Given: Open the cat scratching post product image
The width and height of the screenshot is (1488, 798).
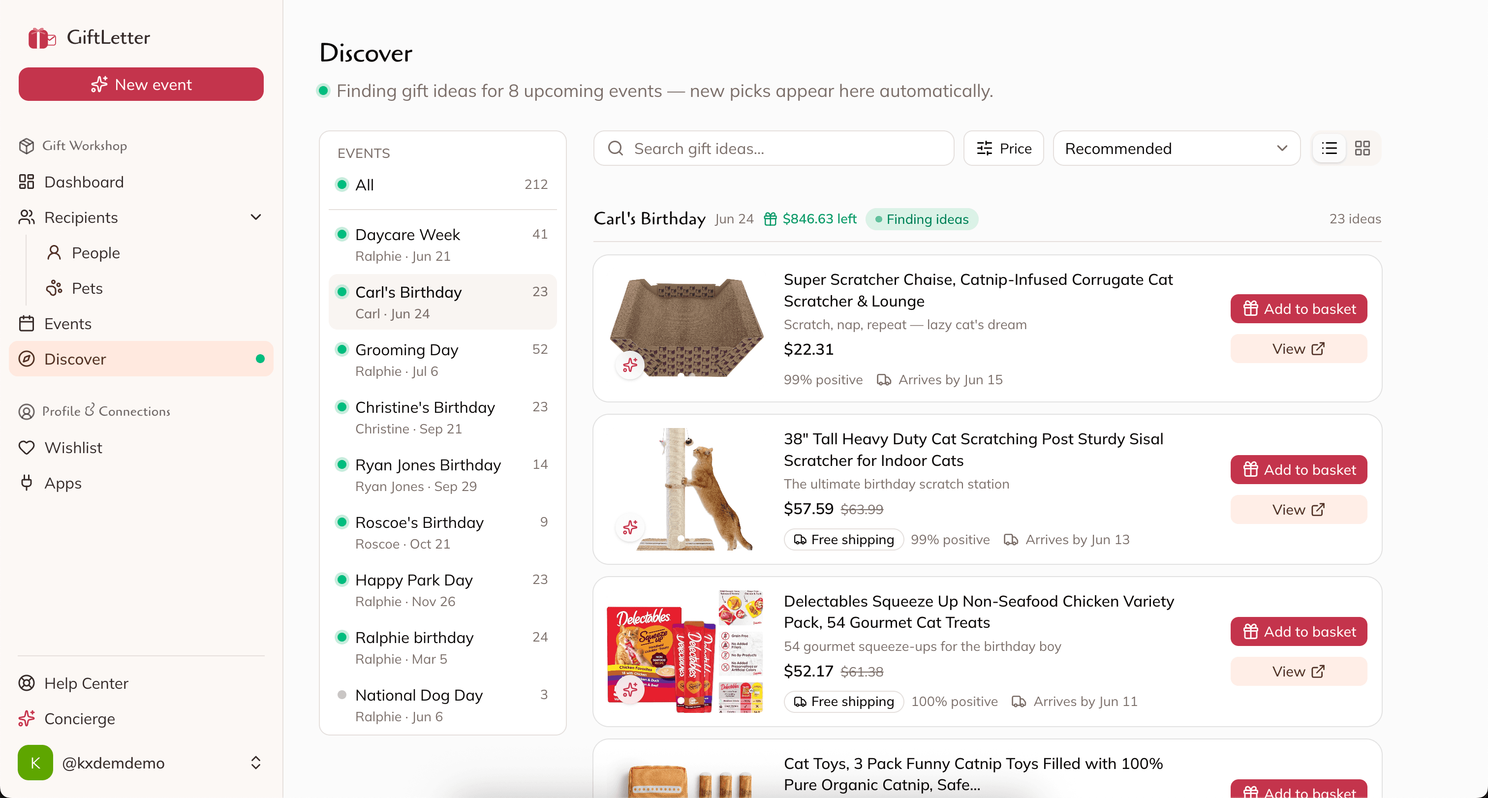Looking at the screenshot, I should click(x=686, y=489).
